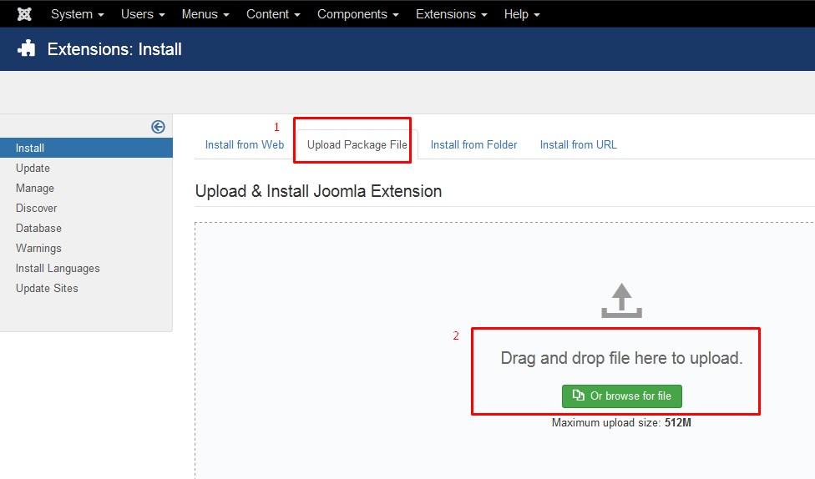Click the drag and drop upload area
Viewport: 815px width, 479px height.
(621, 358)
